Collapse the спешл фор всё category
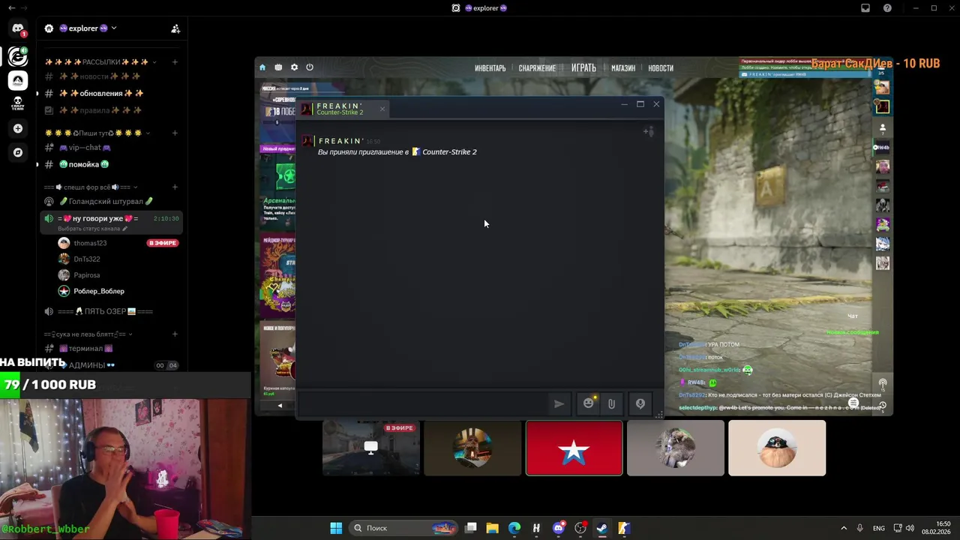 click(91, 187)
